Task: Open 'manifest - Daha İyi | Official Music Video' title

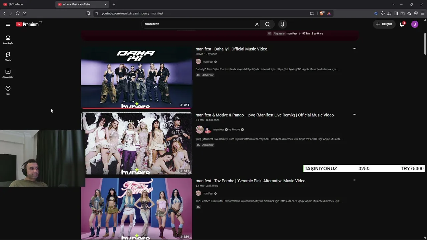Action: [x=231, y=49]
